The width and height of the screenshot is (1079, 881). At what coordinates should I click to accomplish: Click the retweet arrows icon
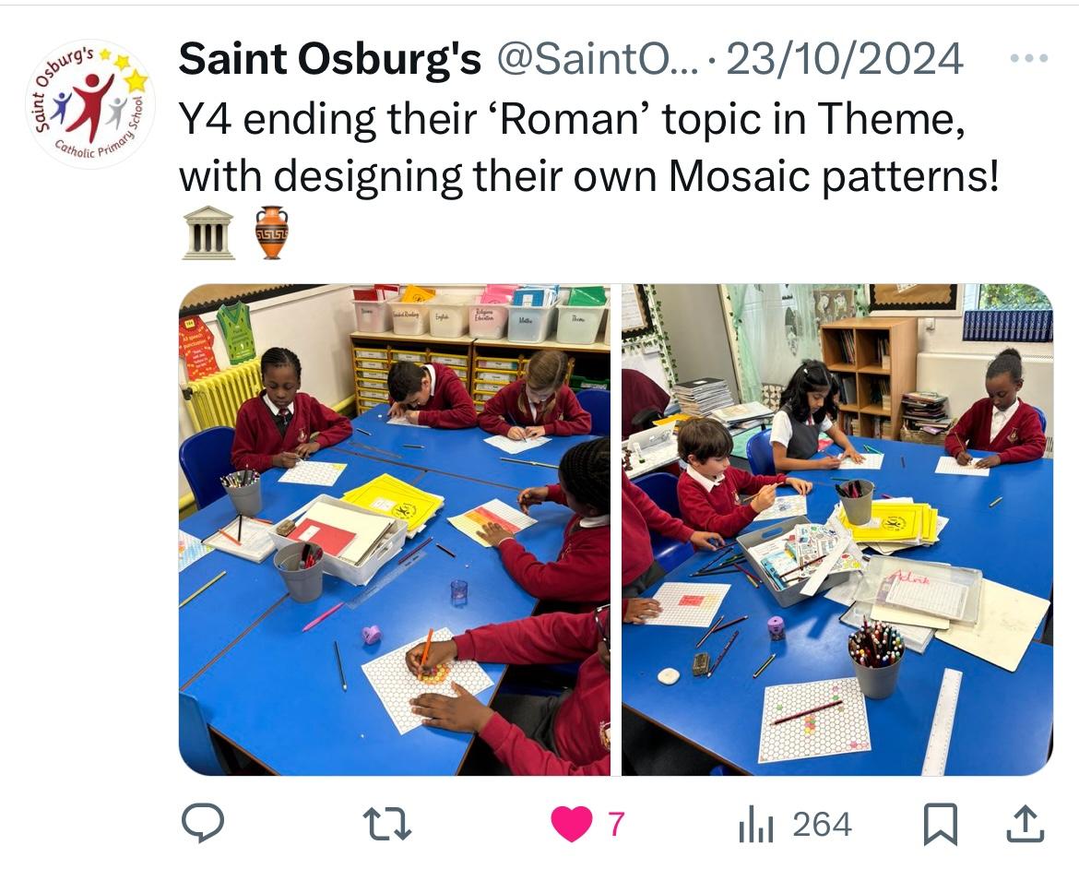(x=387, y=824)
